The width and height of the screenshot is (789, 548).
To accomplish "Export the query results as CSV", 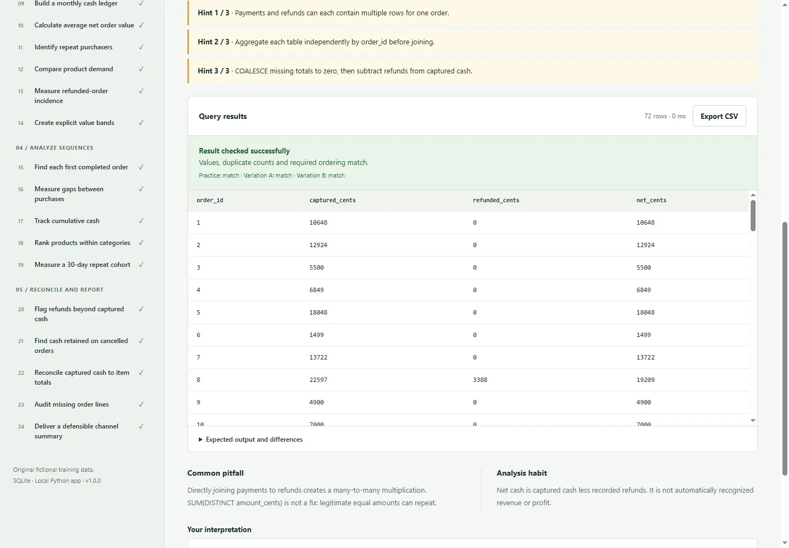I will 719,116.
